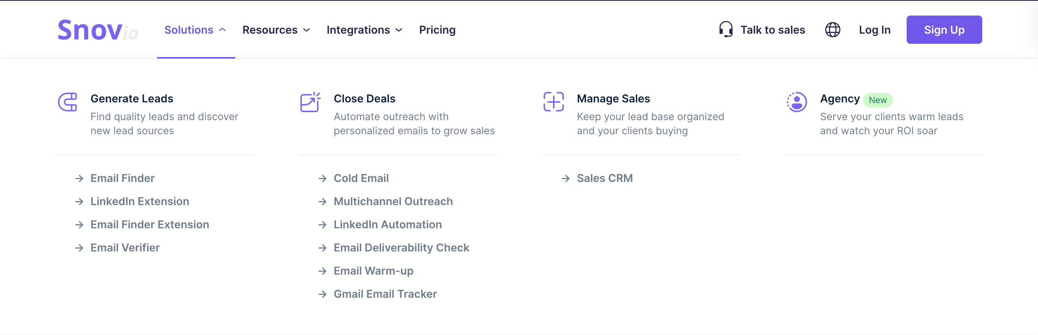Click the New badge next to Agency
Viewport: 1038px width, 335px height.
[x=878, y=100]
